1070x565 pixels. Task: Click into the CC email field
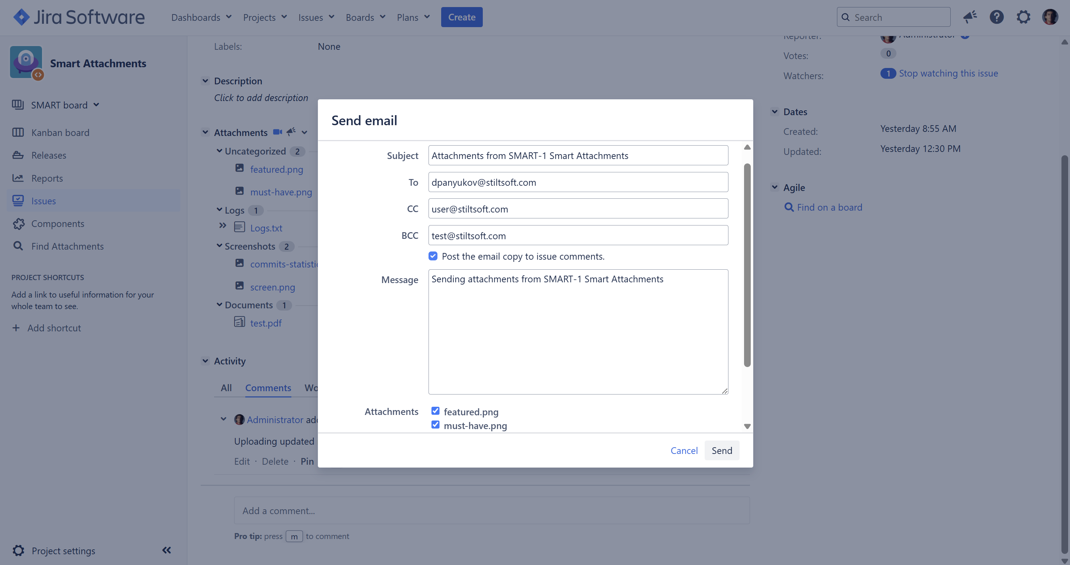click(x=578, y=209)
